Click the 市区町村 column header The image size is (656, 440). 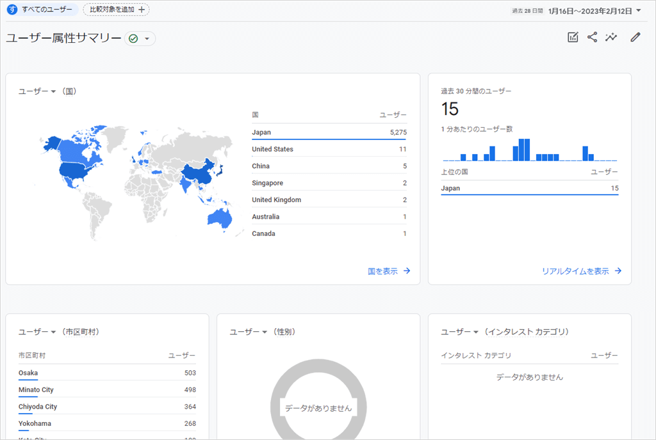[32, 355]
